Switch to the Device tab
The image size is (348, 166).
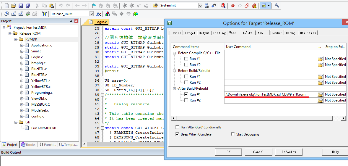(x=176, y=33)
